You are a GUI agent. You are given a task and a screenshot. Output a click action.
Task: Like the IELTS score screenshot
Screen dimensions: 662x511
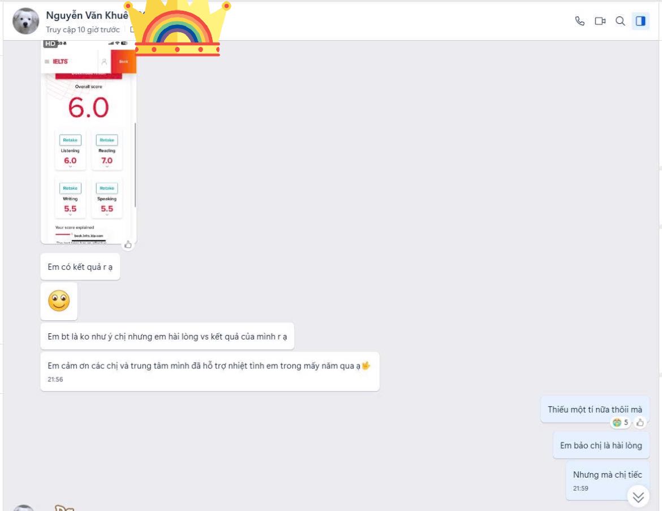tap(128, 244)
